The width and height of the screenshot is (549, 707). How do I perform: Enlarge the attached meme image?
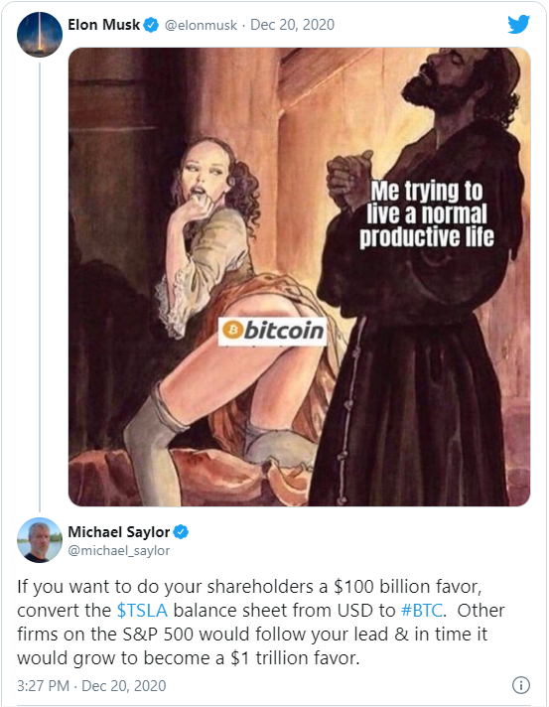coord(299,277)
